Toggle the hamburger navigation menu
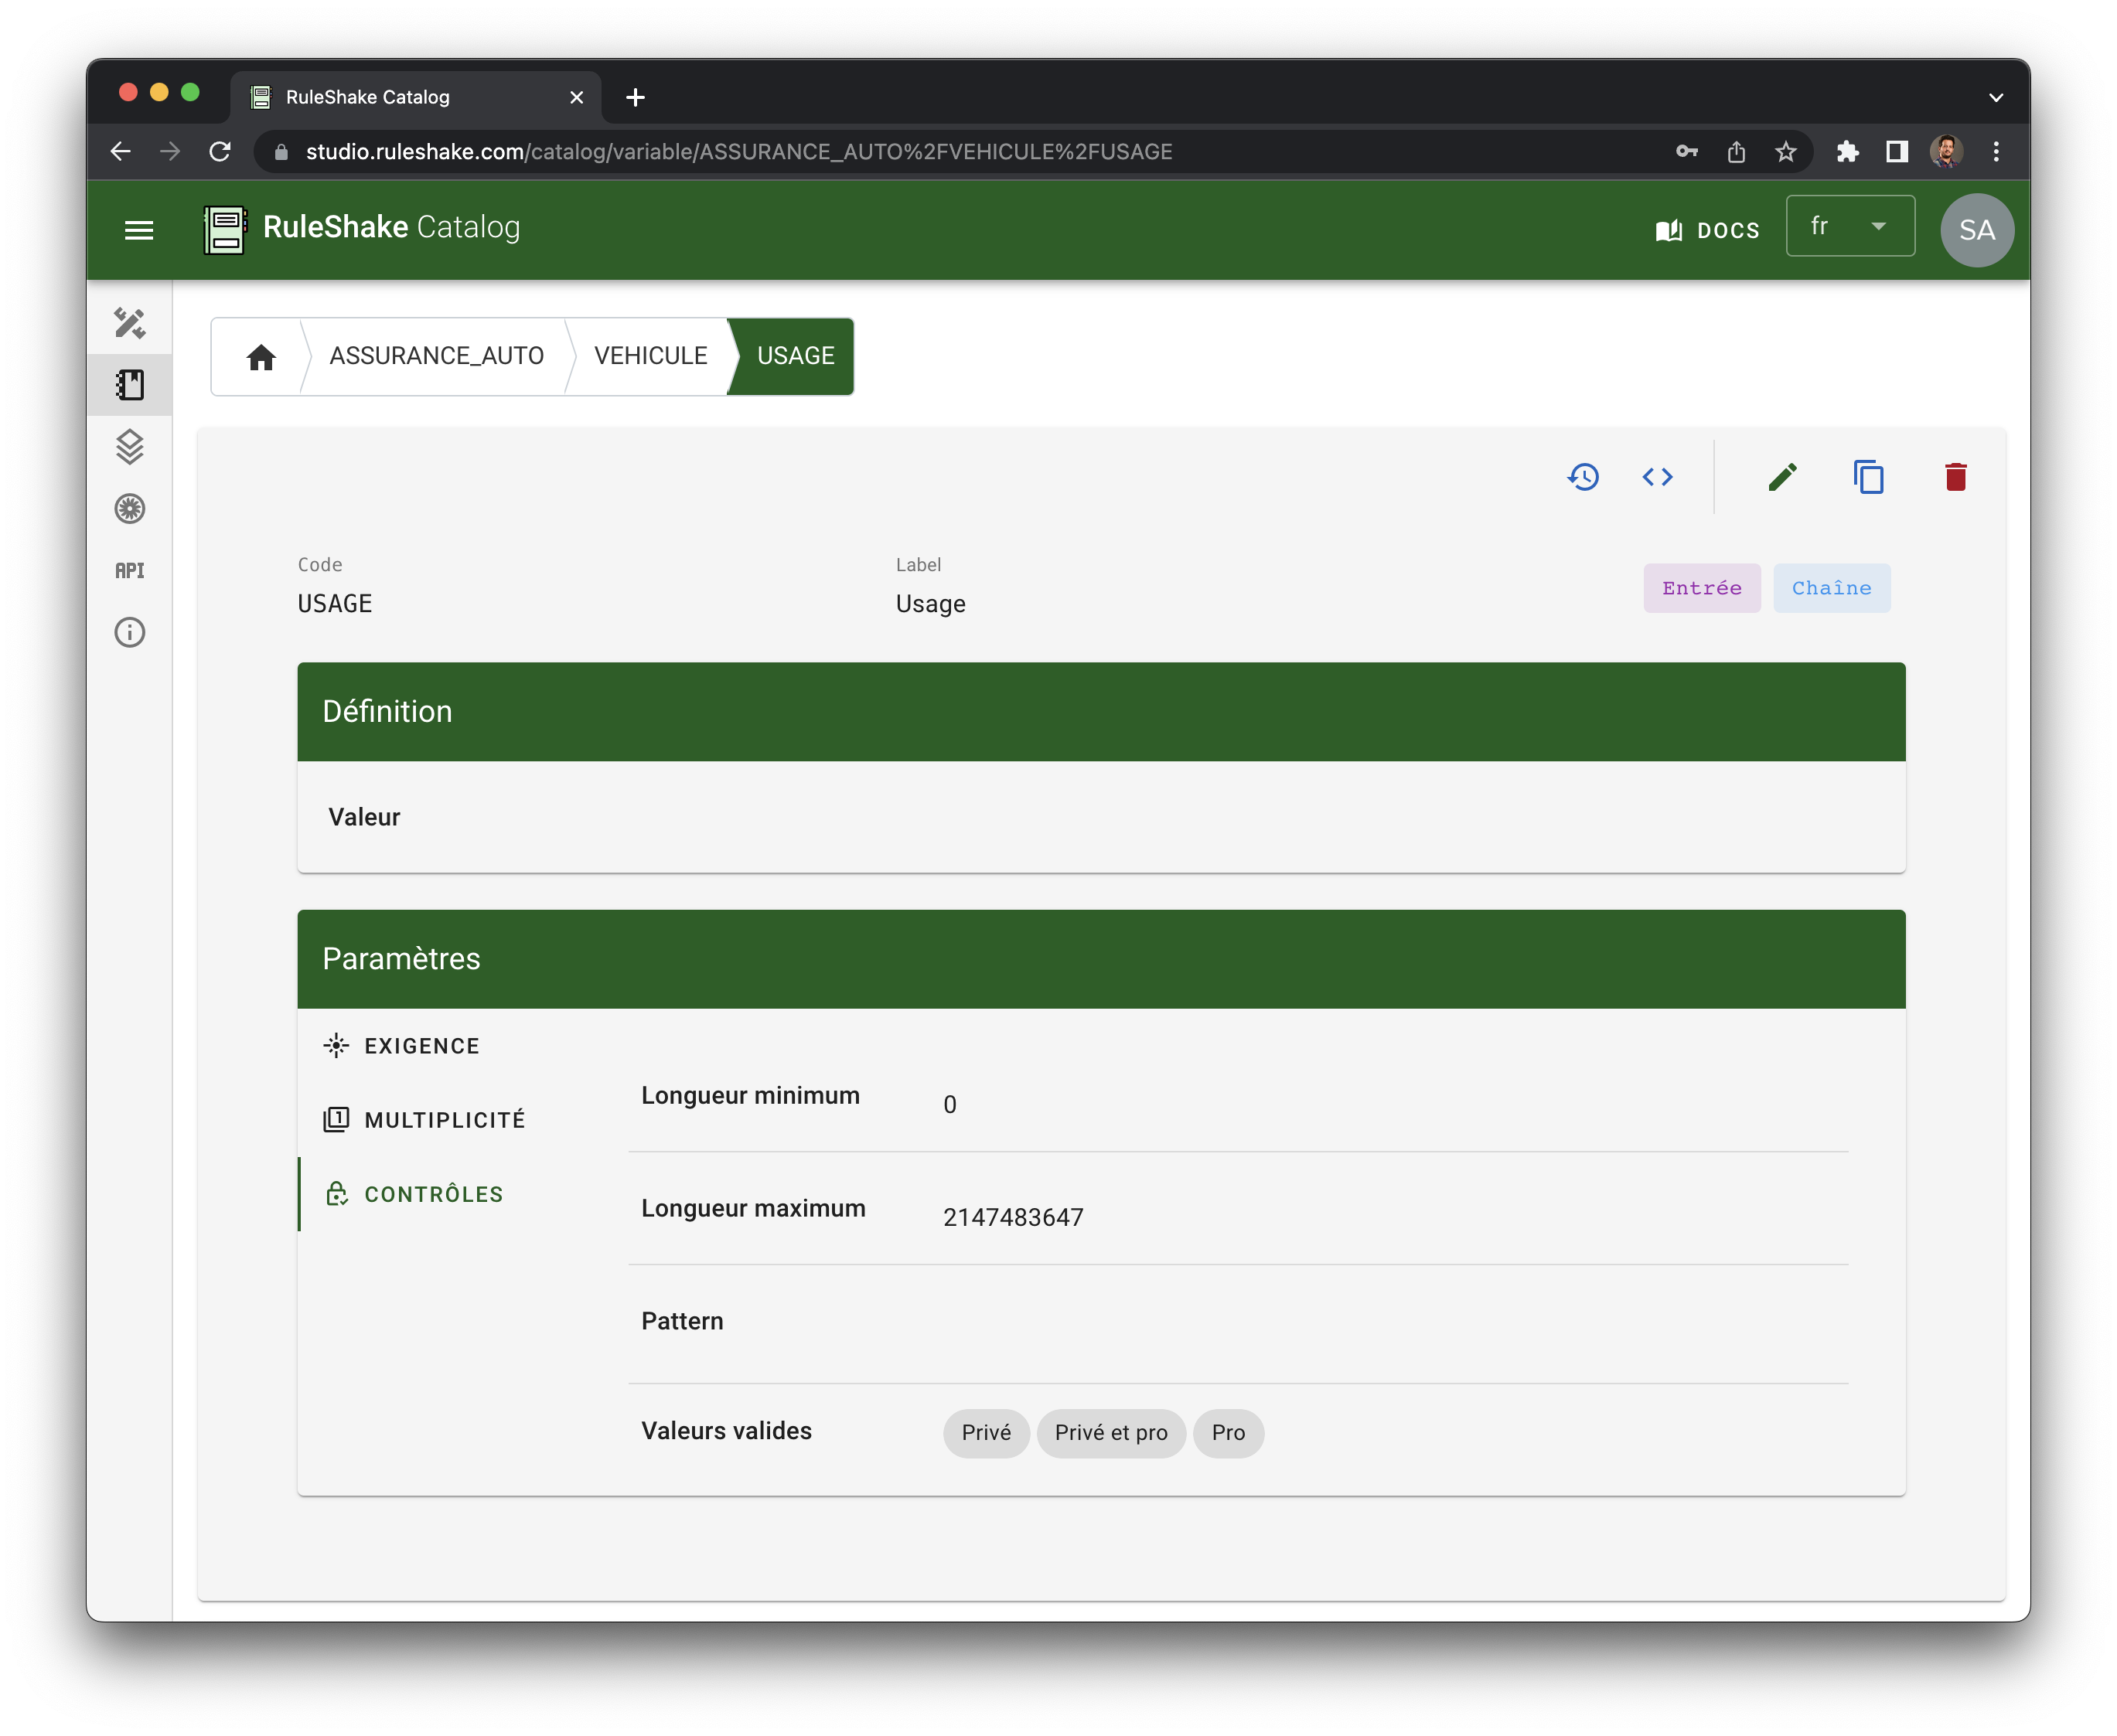2117x1736 pixels. pyautogui.click(x=139, y=230)
